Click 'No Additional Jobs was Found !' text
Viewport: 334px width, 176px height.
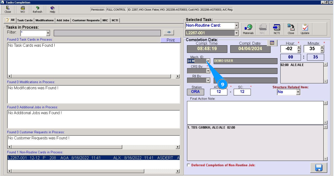pyautogui.click(x=35, y=113)
